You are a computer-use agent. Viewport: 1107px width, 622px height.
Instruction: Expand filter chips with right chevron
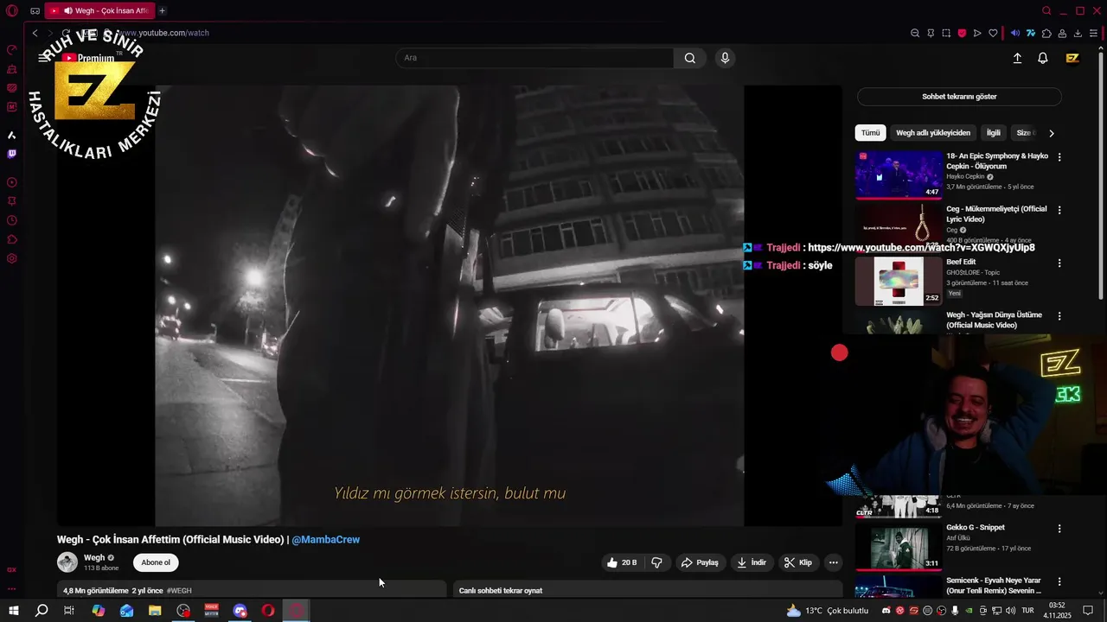coord(1052,133)
